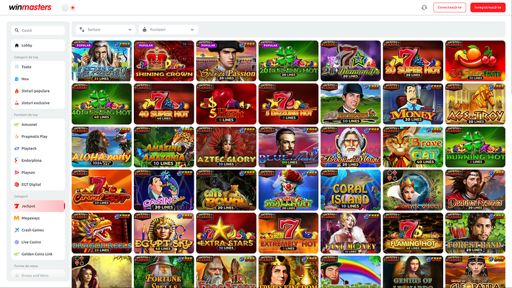Click the sort arrows icon
512x288 pixels.
(82, 30)
